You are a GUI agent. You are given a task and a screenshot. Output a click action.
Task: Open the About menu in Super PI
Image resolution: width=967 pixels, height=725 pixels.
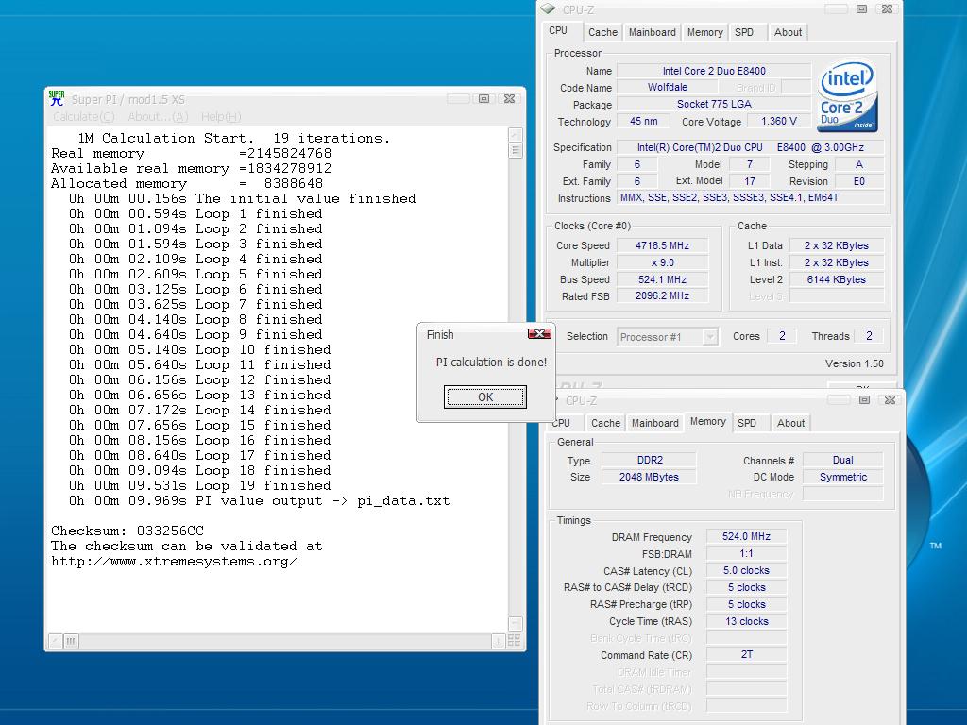click(158, 117)
